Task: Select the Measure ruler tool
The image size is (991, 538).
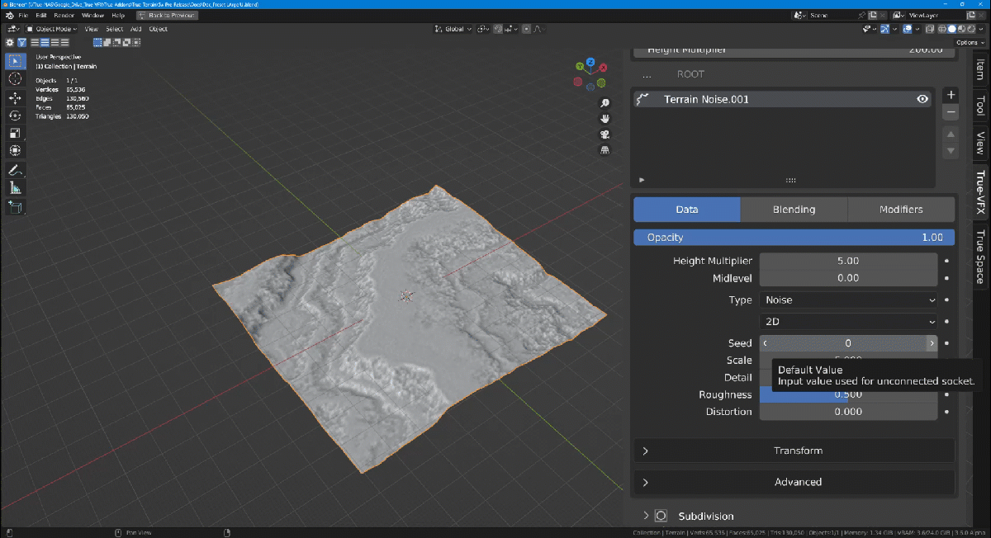Action: (15, 188)
